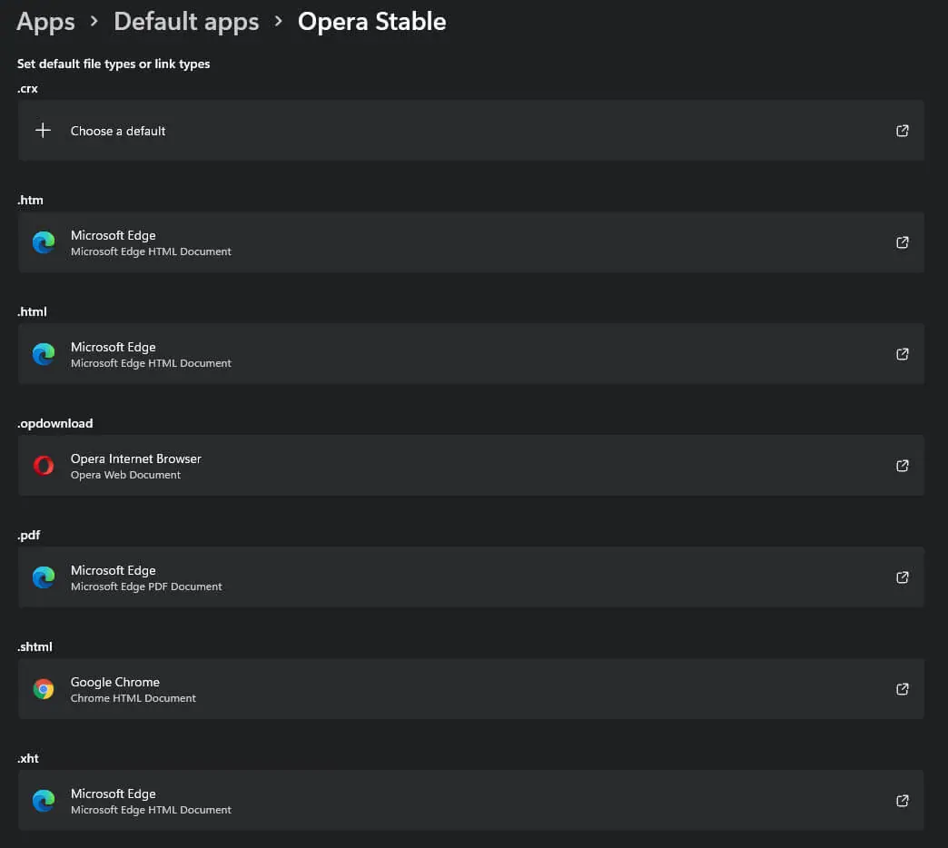
Task: Open external link icon in .crx row
Action: (x=902, y=131)
